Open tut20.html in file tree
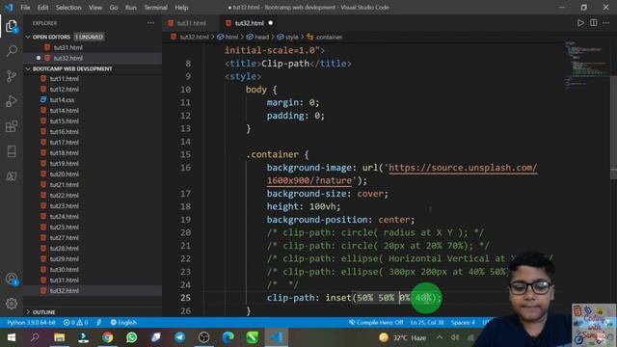This screenshot has width=617, height=347. click(x=64, y=173)
